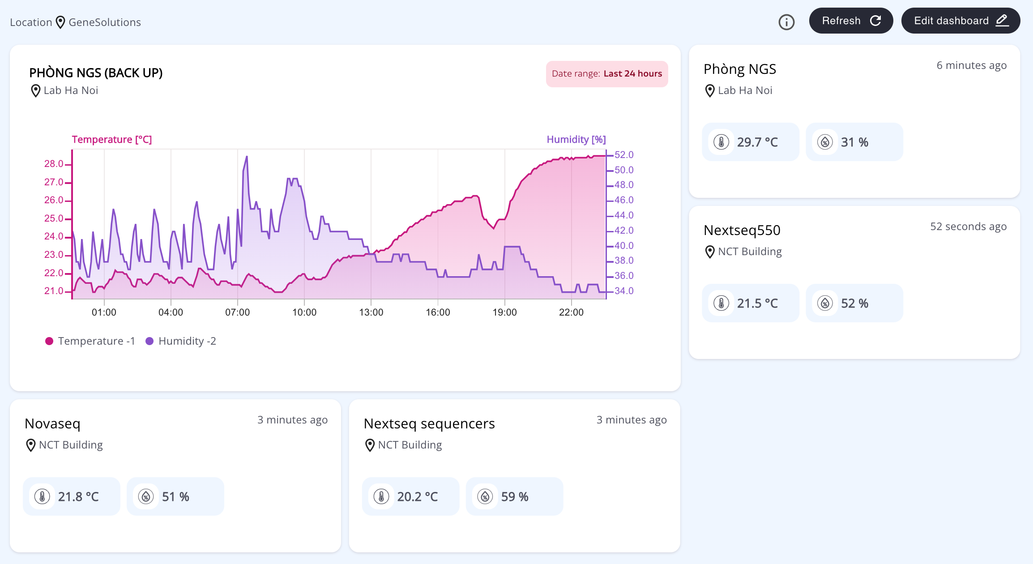
Task: Click the 59 % humidity value
Action: click(515, 497)
